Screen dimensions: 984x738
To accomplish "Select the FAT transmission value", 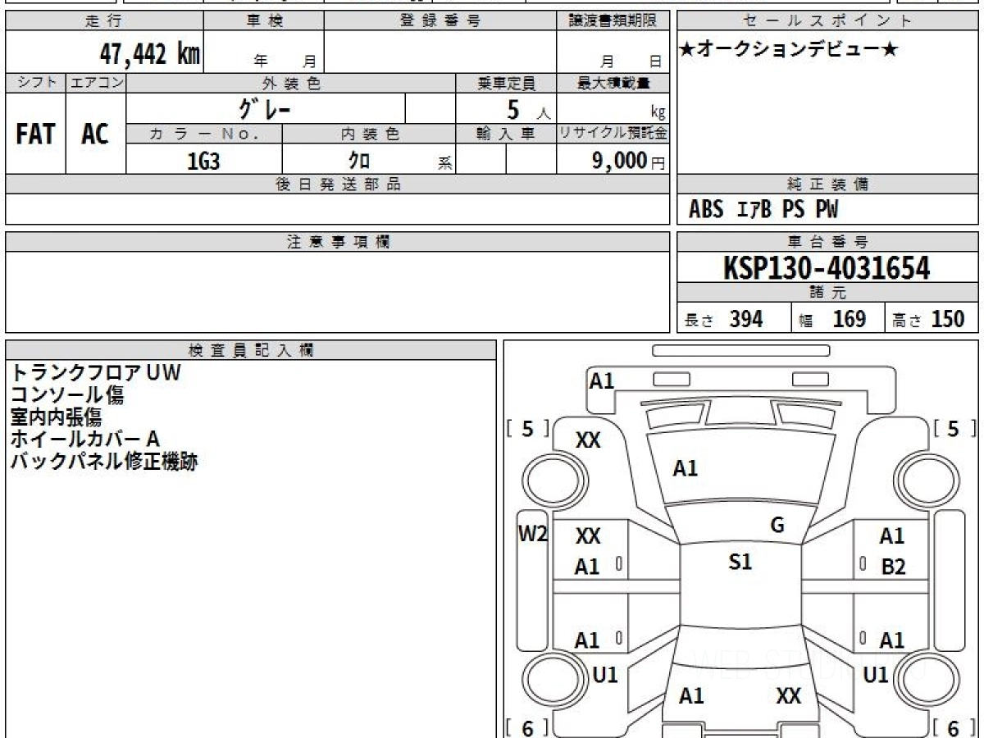I will [x=36, y=134].
